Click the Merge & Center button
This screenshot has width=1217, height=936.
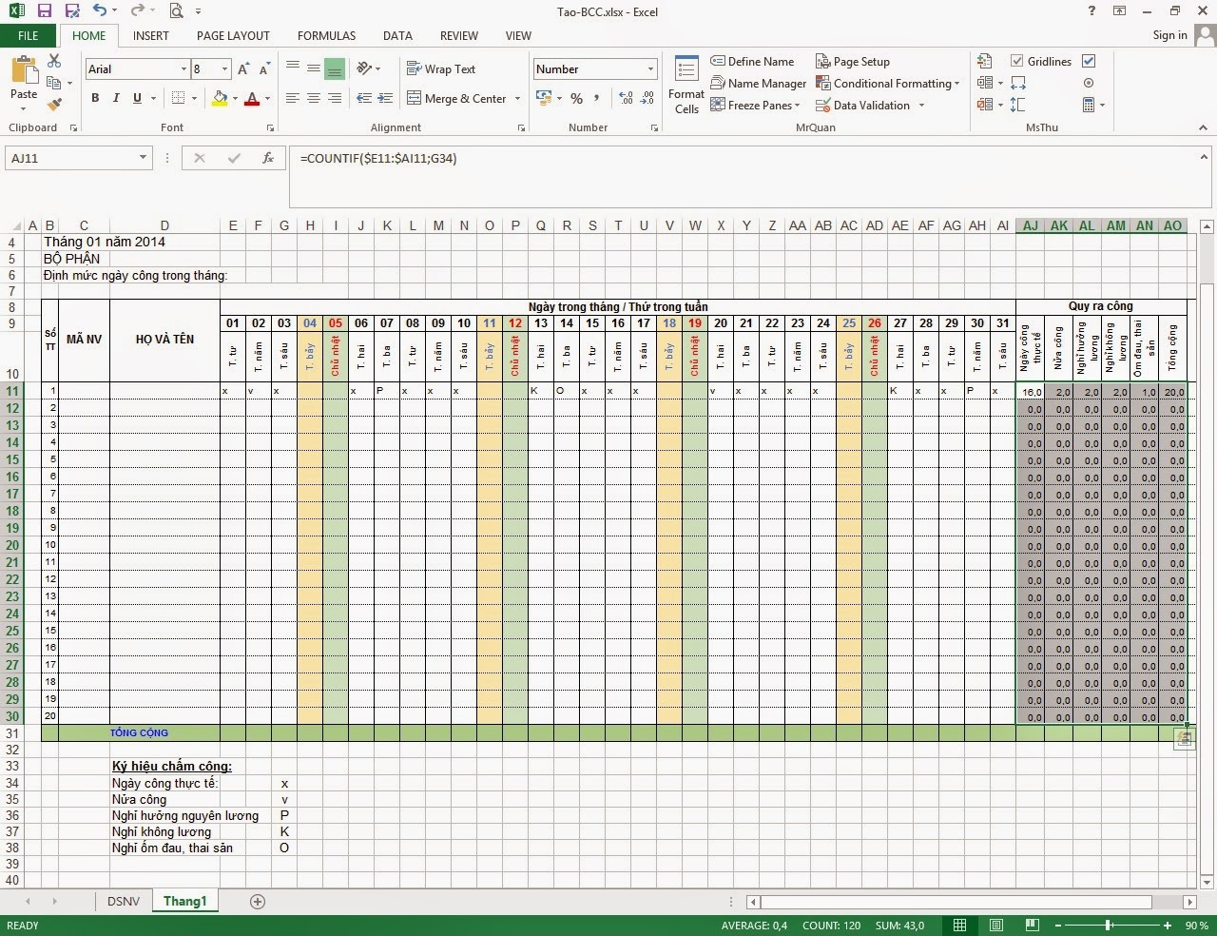tap(464, 98)
